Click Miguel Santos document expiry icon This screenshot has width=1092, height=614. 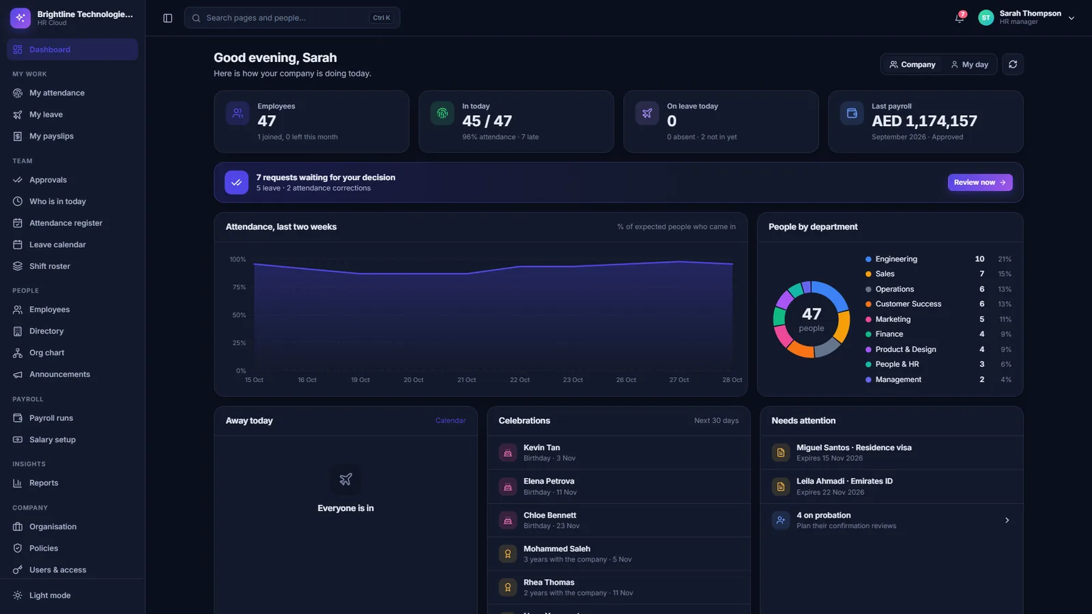click(x=781, y=453)
